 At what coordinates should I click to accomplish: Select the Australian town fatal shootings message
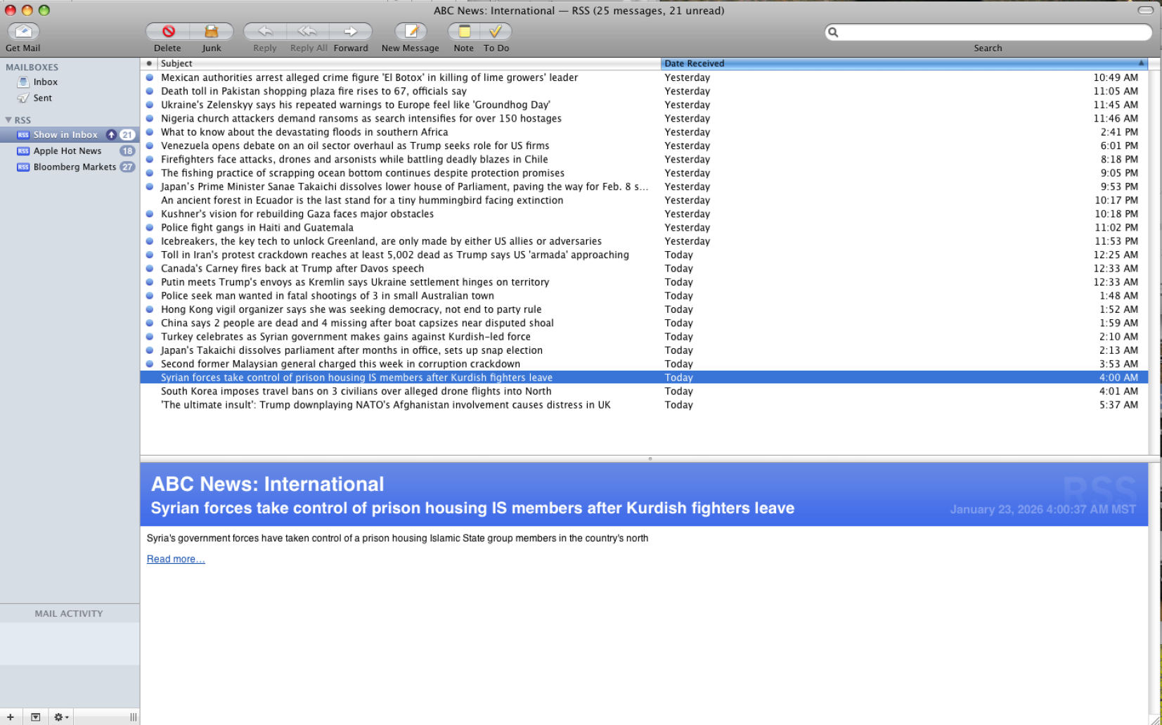pos(644,296)
